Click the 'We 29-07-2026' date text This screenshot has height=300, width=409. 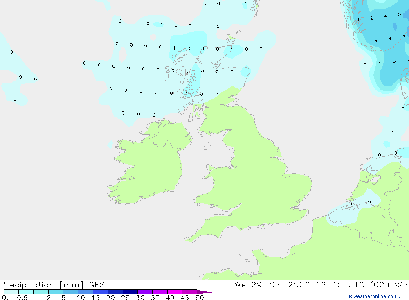pyautogui.click(x=272, y=284)
